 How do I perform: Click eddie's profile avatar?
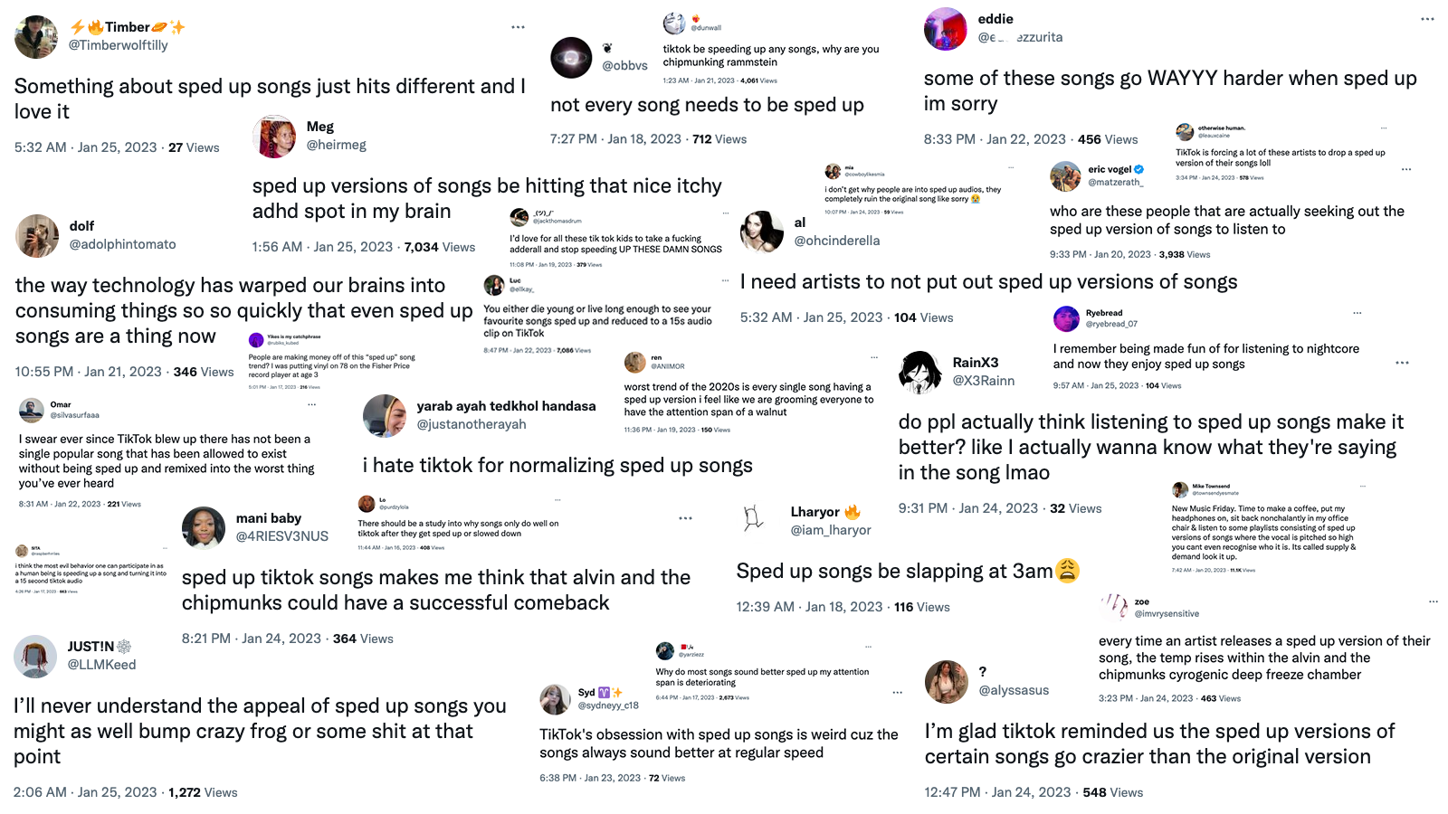pyautogui.click(x=945, y=29)
